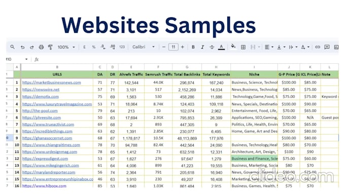The image size is (345, 194).
Task: Click the print icon
Action: [x=41, y=47]
